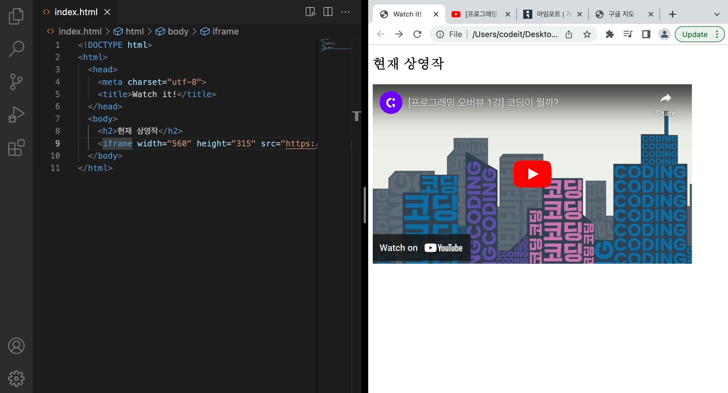Open the Manage gear menu
Screen dimensions: 728x393
pos(16,379)
